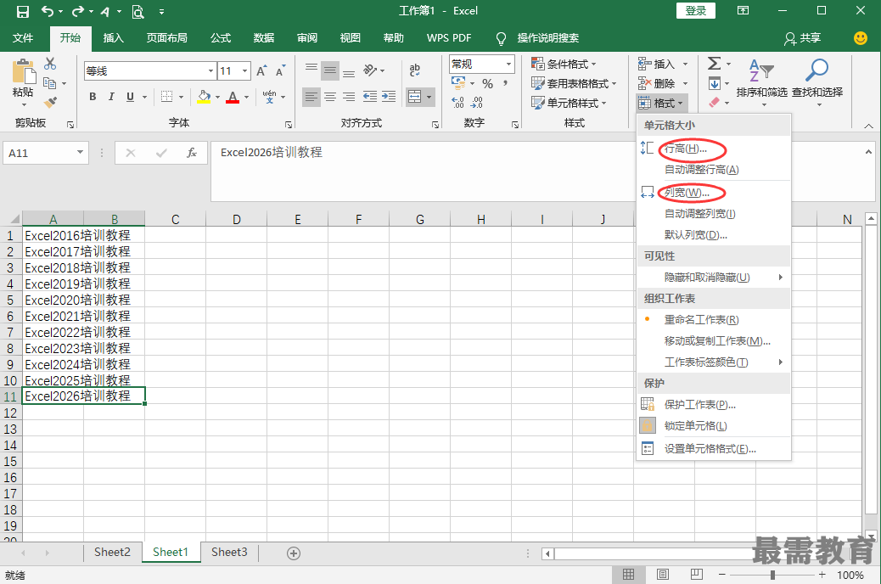Cut the selection with the scissors icon

pos(50,64)
